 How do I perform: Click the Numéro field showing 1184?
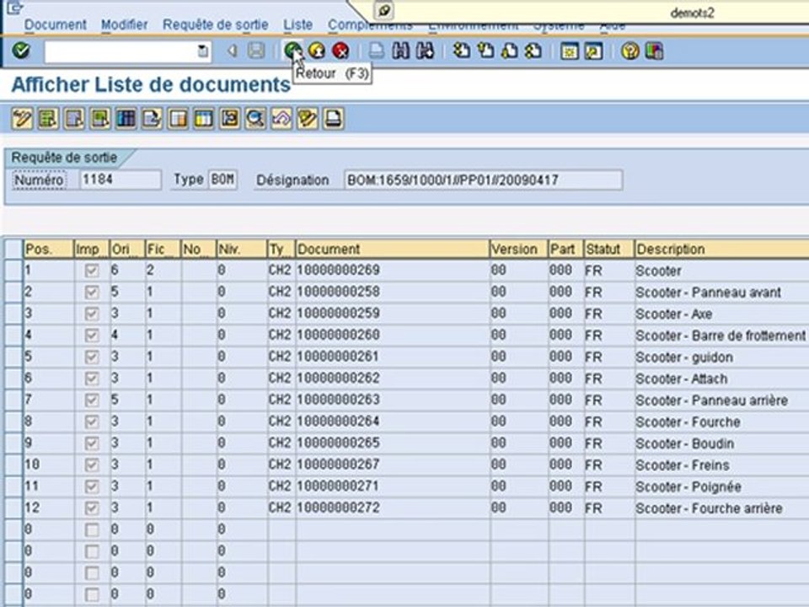point(121,180)
